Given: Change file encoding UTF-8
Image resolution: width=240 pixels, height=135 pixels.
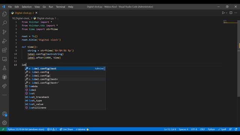Looking at the screenshot, I should click(x=194, y=129).
